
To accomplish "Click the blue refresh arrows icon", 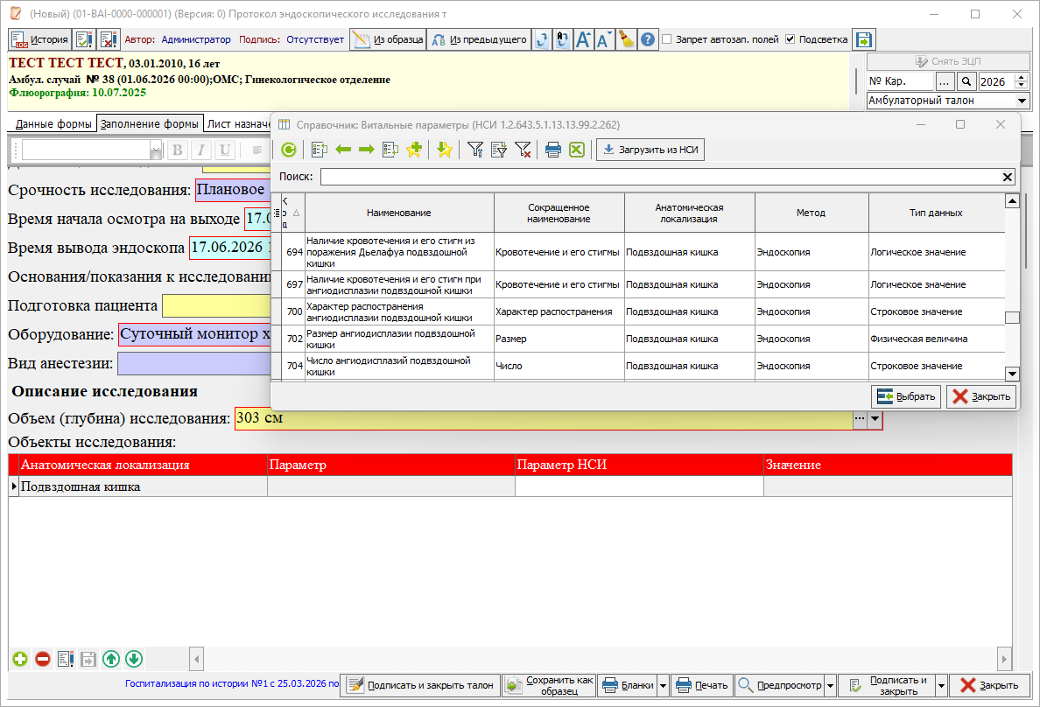I will coord(542,39).
